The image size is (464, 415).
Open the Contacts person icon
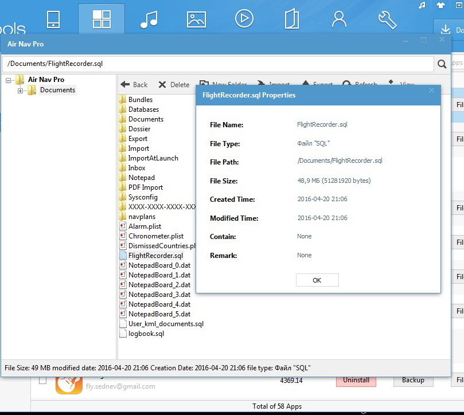coord(339,19)
